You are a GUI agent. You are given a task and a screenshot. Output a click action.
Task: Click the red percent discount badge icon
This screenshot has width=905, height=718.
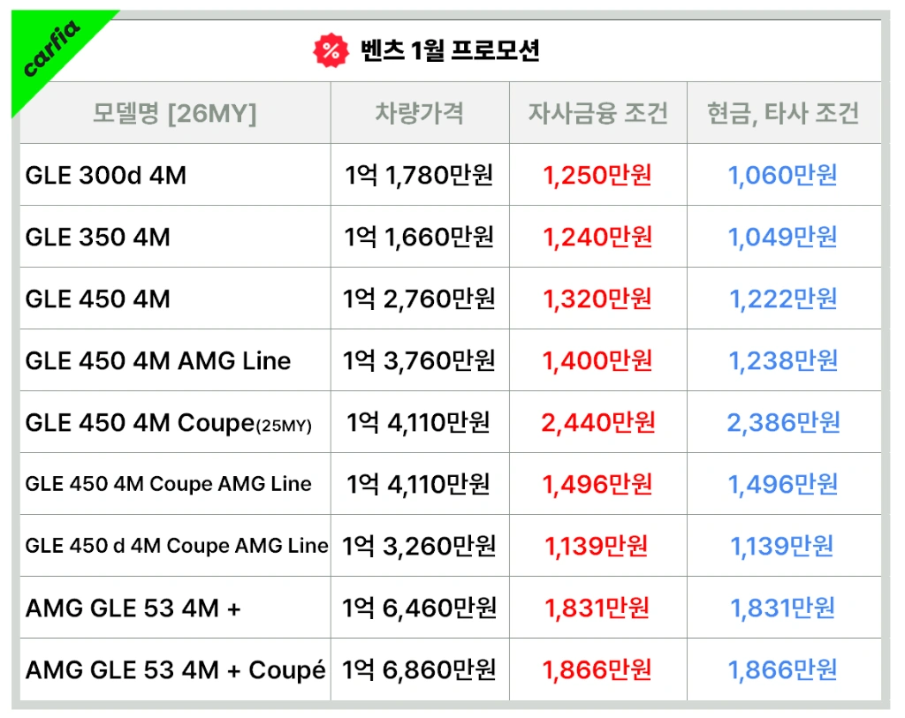331,50
